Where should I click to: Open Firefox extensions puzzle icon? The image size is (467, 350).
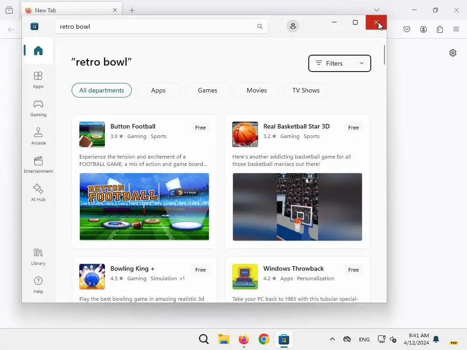[440, 29]
